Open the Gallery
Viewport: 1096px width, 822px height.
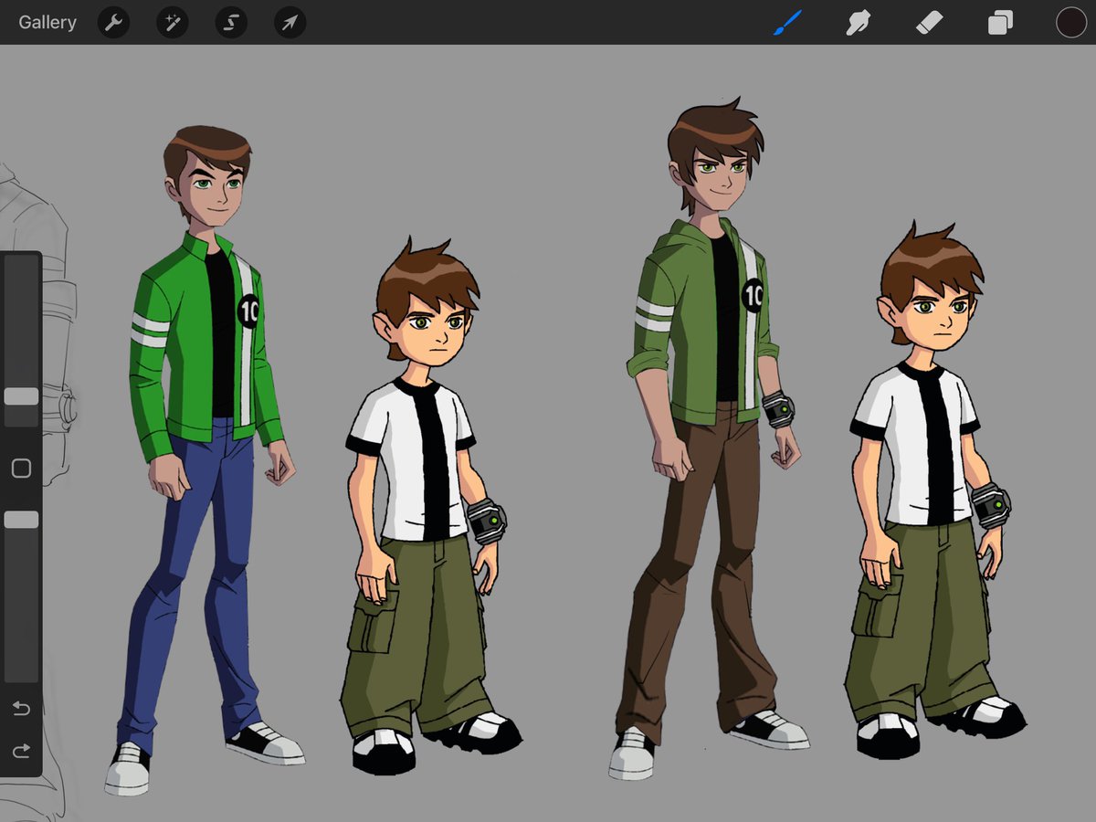47,22
